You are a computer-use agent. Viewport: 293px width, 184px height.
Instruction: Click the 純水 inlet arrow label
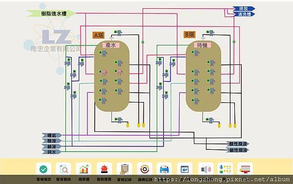click(52, 152)
